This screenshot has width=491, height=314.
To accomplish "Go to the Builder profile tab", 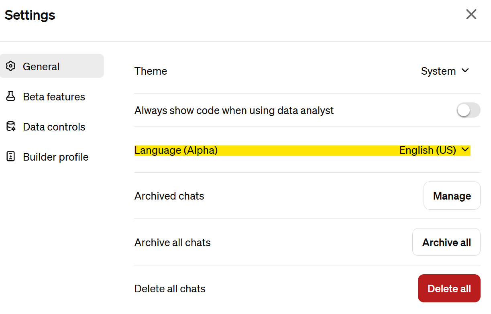I will (x=55, y=157).
